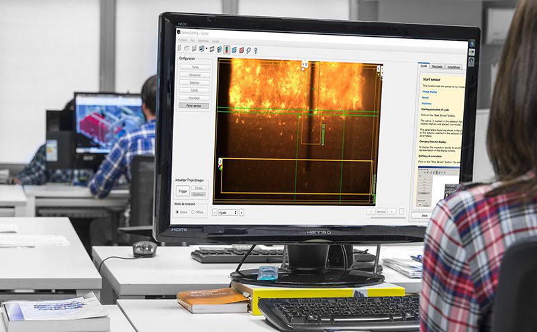Switch to the Resultado tab
This screenshot has width=537, height=332.
[437, 66]
